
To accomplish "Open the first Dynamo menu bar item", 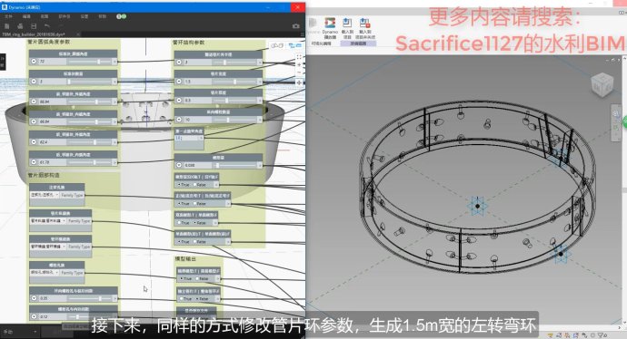I will (x=8, y=16).
